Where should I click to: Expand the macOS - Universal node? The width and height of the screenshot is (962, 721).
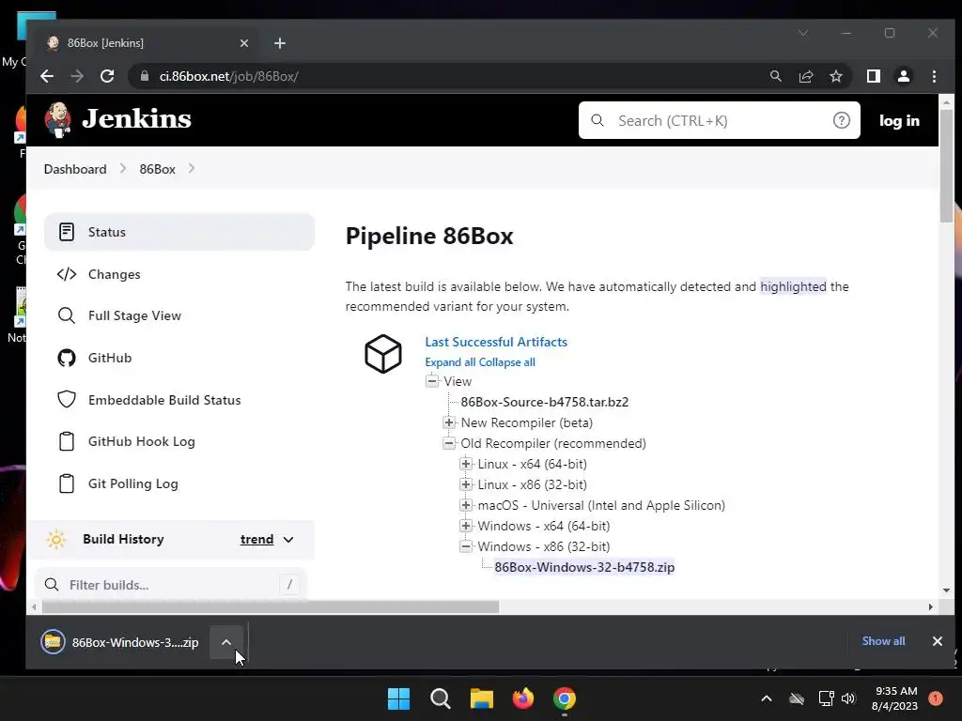click(466, 505)
